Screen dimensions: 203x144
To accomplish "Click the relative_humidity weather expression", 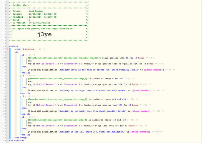I will (x=64, y=58).
